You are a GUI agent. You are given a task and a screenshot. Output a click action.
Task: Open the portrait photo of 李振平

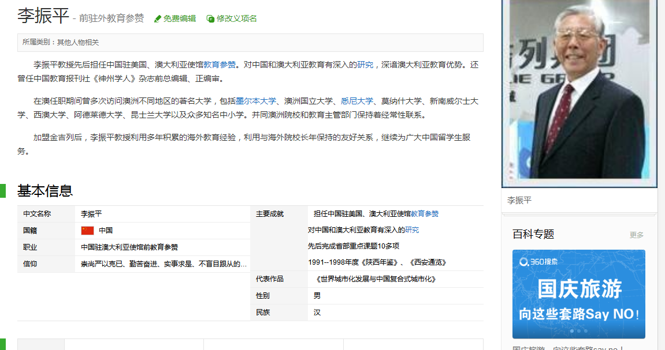pyautogui.click(x=579, y=92)
